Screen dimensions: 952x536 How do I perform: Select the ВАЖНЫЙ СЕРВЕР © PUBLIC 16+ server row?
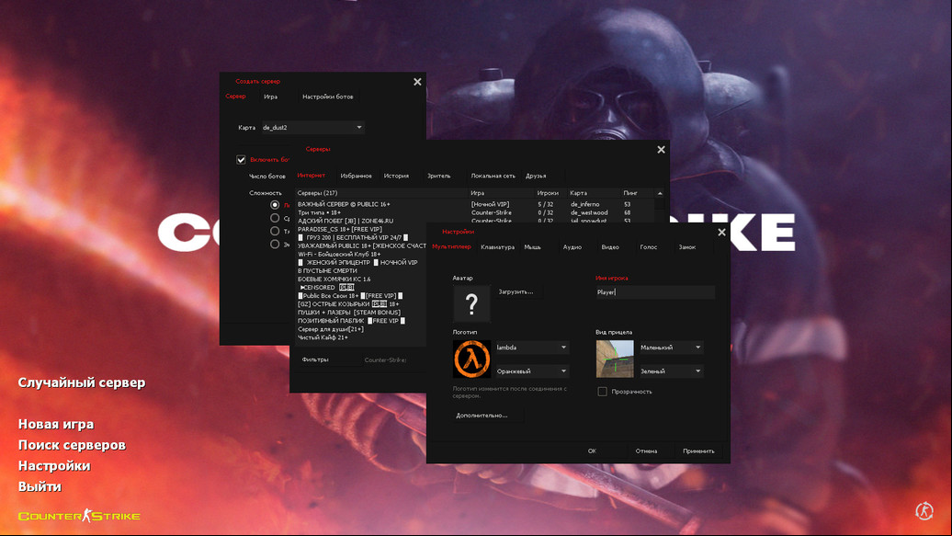[x=475, y=204]
